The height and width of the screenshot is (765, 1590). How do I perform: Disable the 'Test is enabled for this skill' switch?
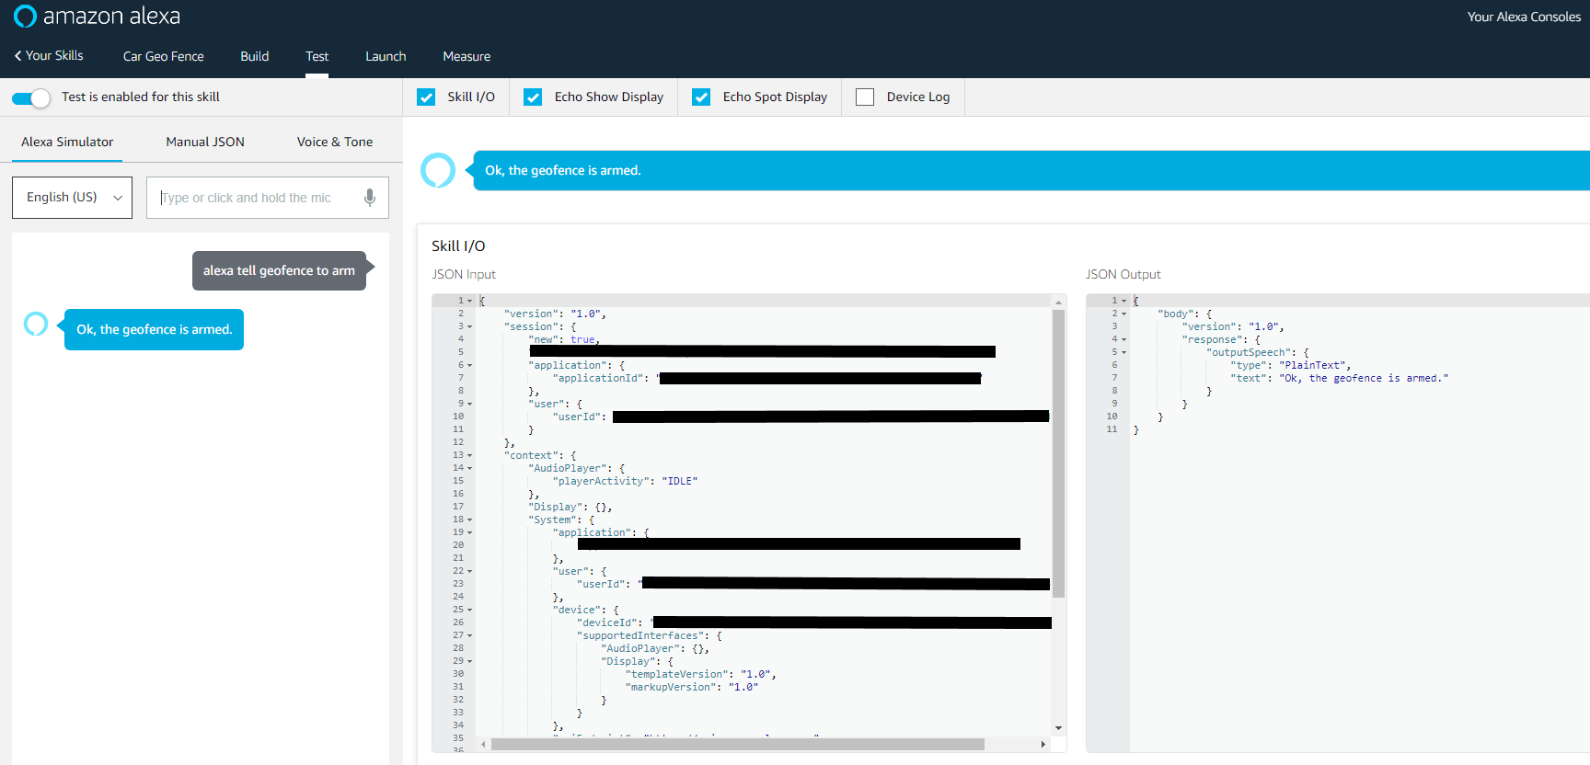31,97
